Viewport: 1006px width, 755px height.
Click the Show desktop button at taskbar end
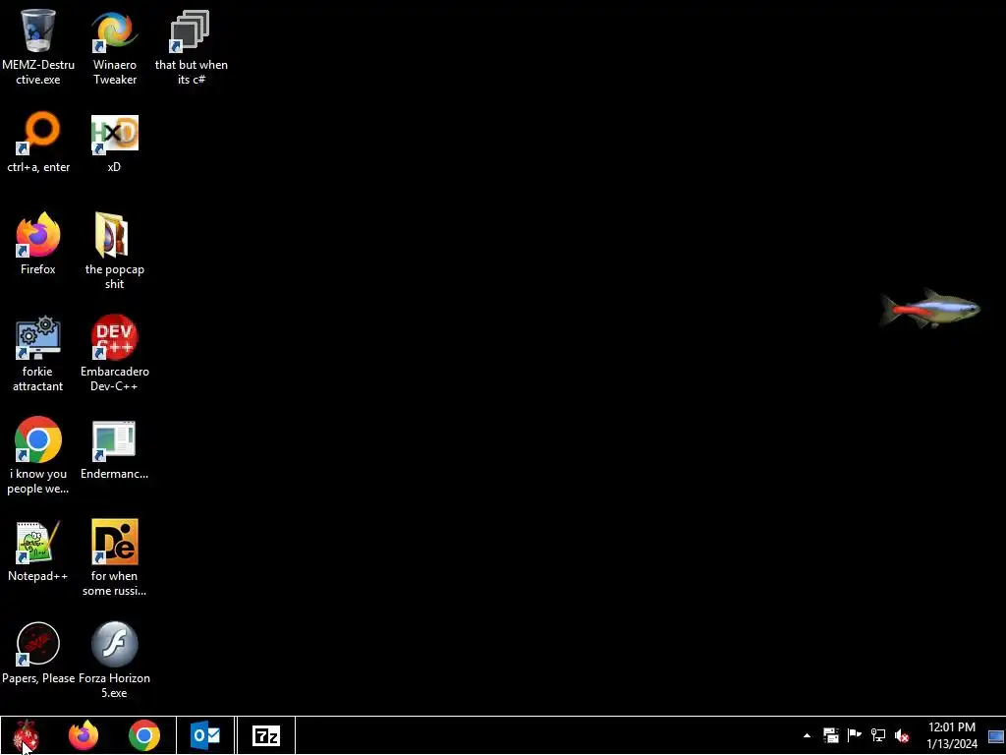pos(996,735)
